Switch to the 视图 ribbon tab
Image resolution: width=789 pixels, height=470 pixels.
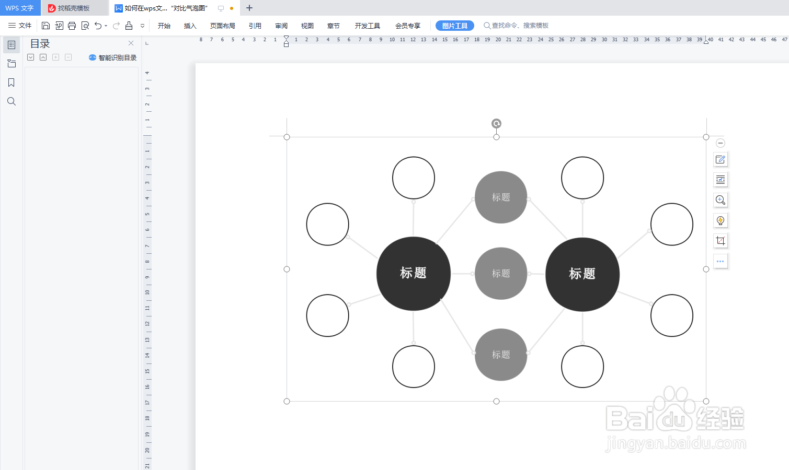307,26
